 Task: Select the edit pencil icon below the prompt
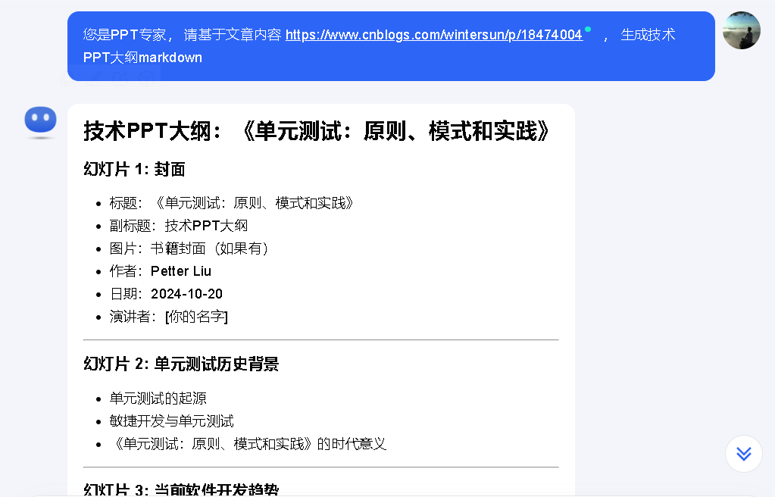coord(93,80)
